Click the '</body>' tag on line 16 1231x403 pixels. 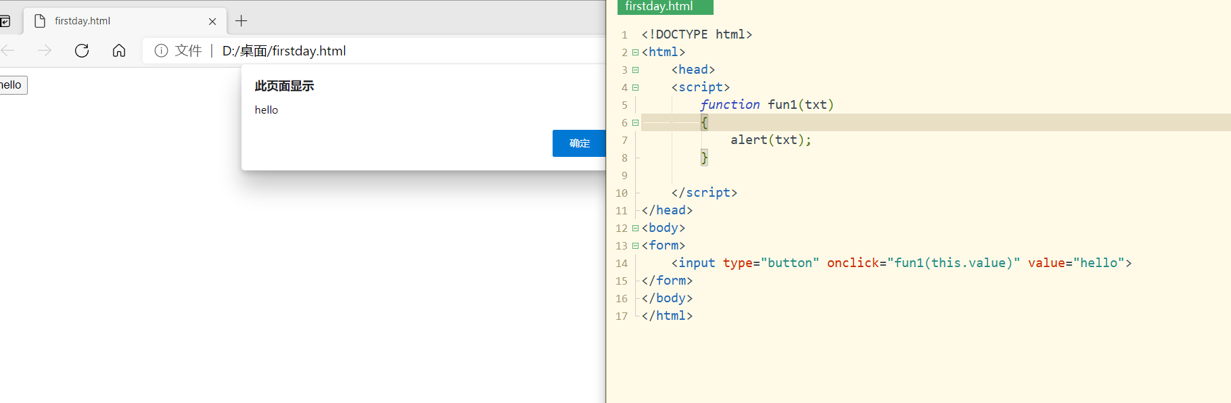[x=667, y=298]
